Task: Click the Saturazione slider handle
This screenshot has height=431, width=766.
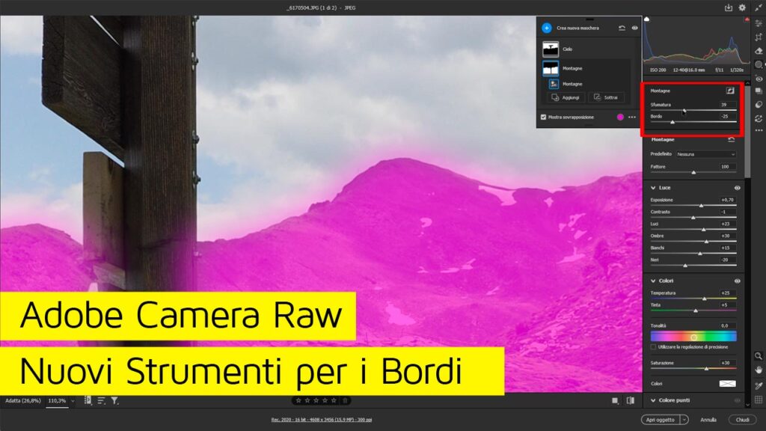Action: (x=706, y=368)
